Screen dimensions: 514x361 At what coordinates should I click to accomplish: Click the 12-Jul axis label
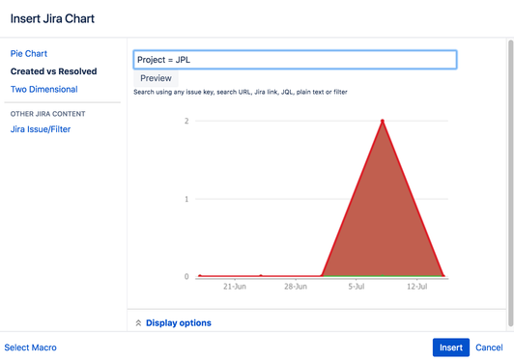point(417,287)
